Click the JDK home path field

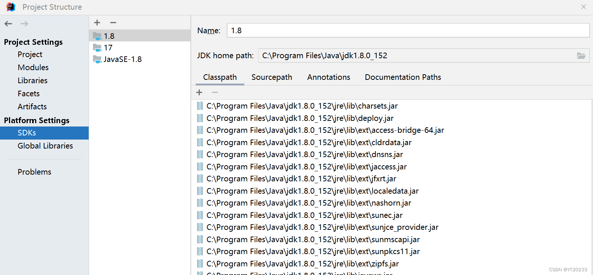(x=417, y=56)
